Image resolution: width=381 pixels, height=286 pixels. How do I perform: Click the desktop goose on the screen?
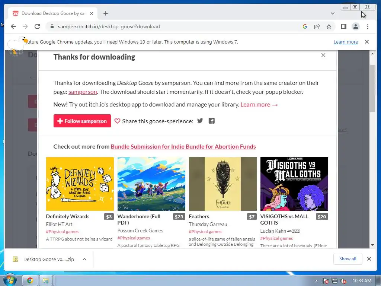(x=17, y=45)
